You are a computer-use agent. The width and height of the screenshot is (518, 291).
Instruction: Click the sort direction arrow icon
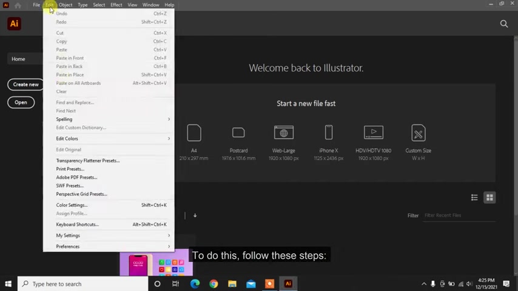[195, 215]
